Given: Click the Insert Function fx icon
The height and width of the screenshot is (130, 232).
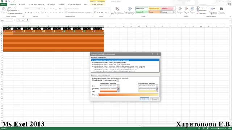Looking at the screenshot, I should point(28,20).
